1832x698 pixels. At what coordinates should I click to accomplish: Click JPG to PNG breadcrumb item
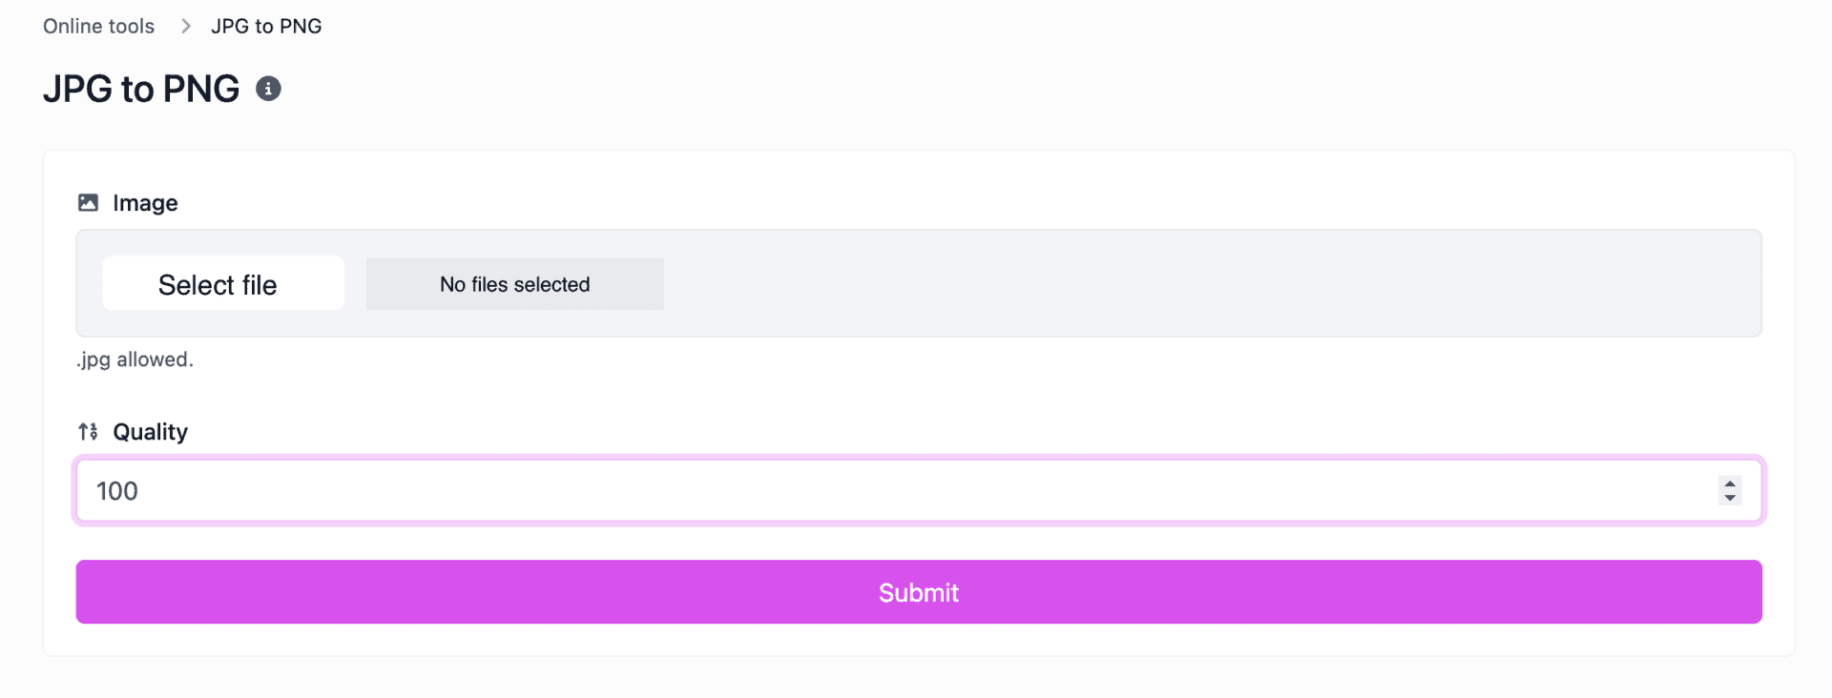click(x=266, y=26)
